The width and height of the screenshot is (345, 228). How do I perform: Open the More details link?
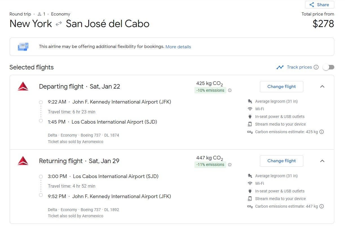(178, 47)
